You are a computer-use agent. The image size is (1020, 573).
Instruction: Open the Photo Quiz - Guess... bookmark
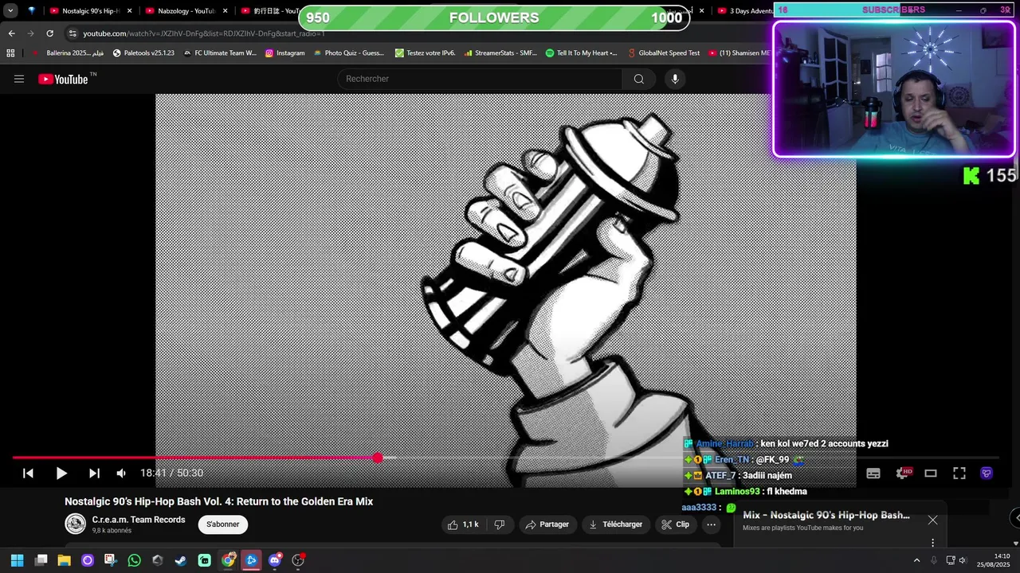point(348,53)
